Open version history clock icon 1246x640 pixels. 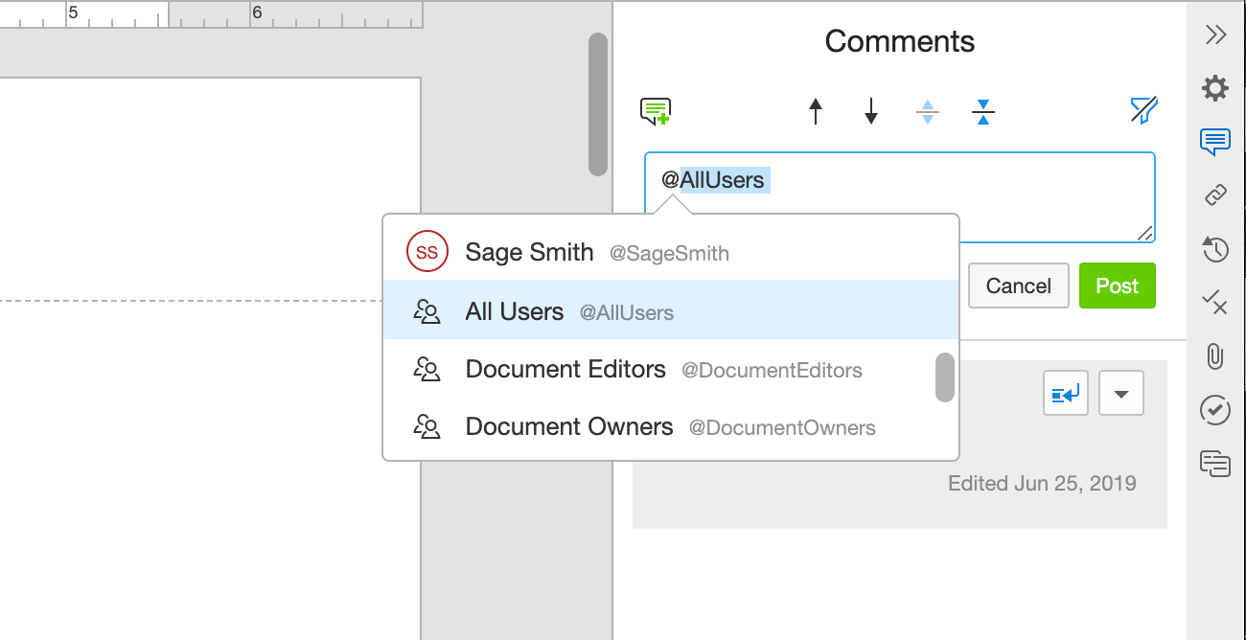[1215, 250]
